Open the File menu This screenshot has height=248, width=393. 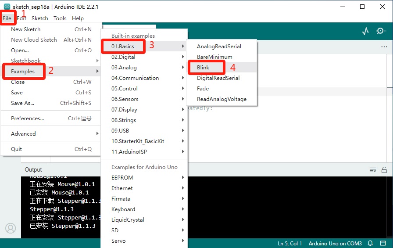point(7,18)
